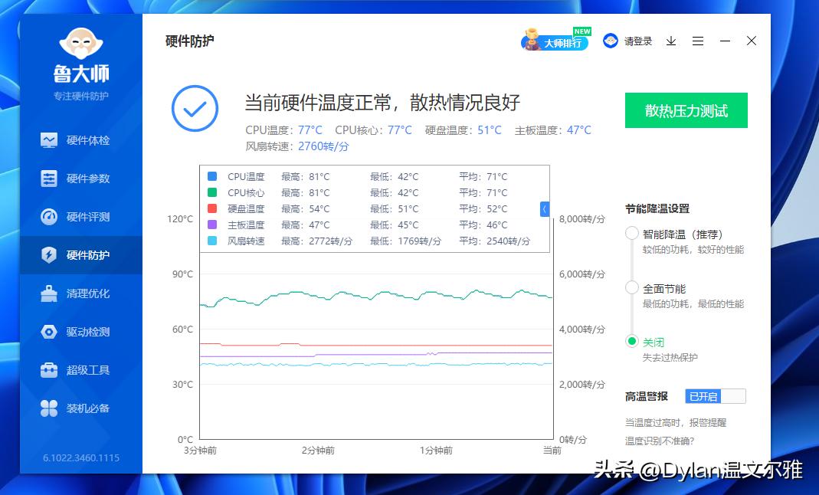The image size is (819, 495).
Task: Click the 硬件防护 page title
Action: [190, 41]
